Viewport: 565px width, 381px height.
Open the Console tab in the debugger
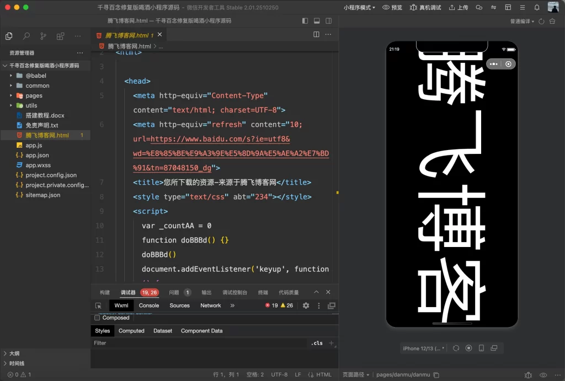[148, 305]
